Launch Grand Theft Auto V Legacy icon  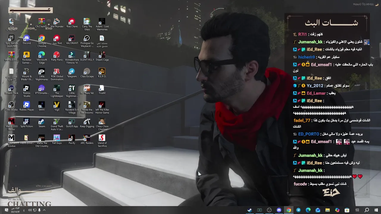(x=57, y=125)
